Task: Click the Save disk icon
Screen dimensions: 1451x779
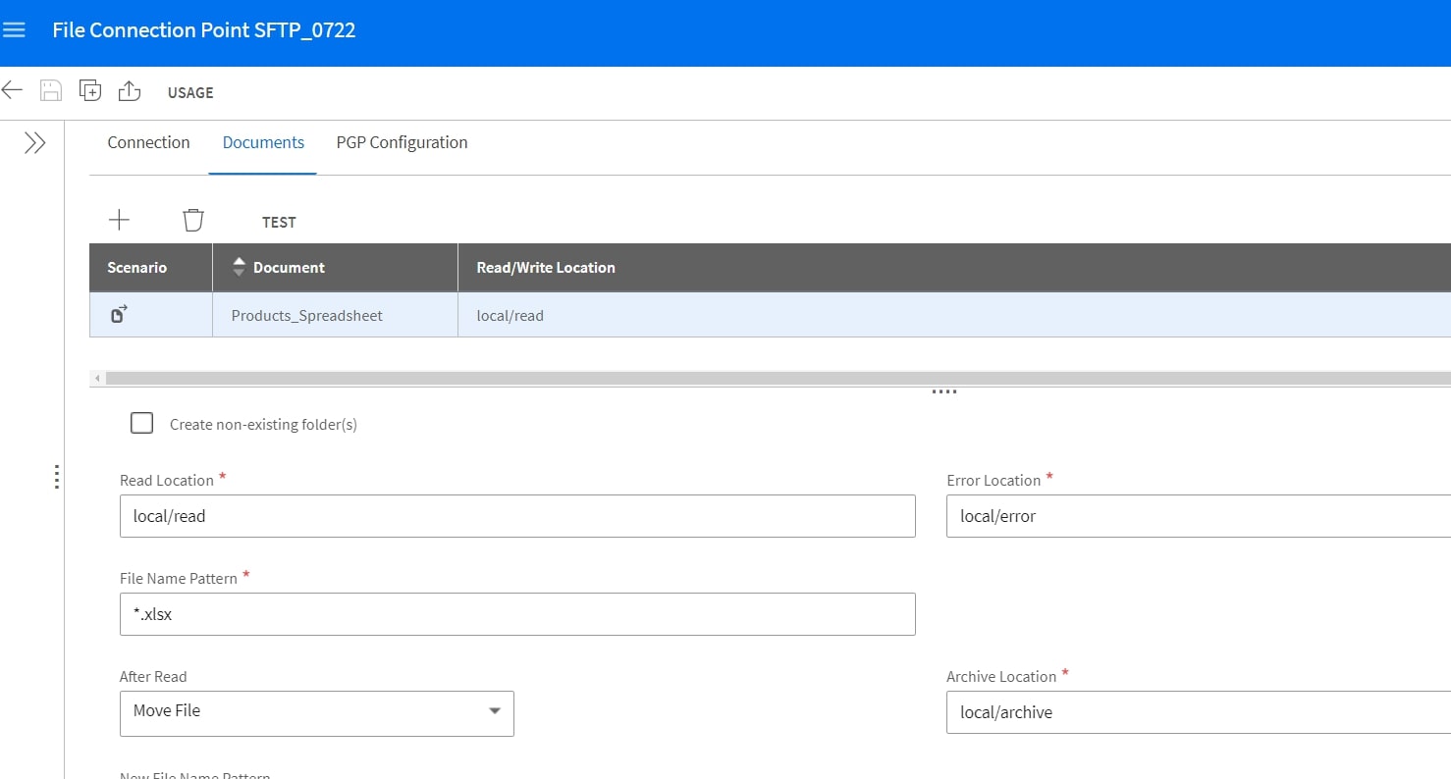Action: pyautogui.click(x=51, y=91)
